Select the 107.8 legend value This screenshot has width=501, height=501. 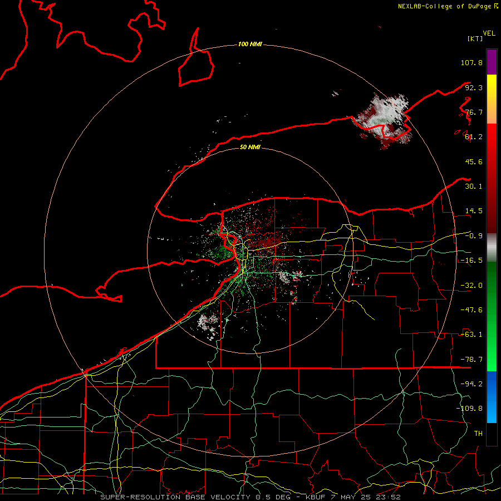(x=471, y=62)
